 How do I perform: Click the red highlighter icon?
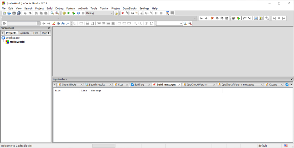pos(53,23)
